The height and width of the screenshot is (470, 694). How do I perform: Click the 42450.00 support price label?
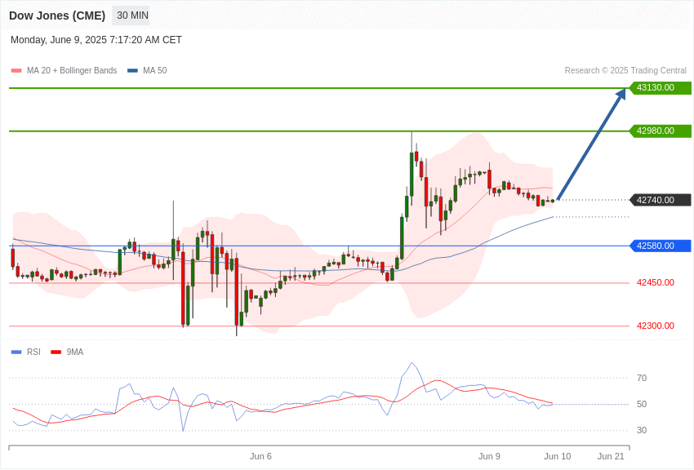tap(656, 282)
